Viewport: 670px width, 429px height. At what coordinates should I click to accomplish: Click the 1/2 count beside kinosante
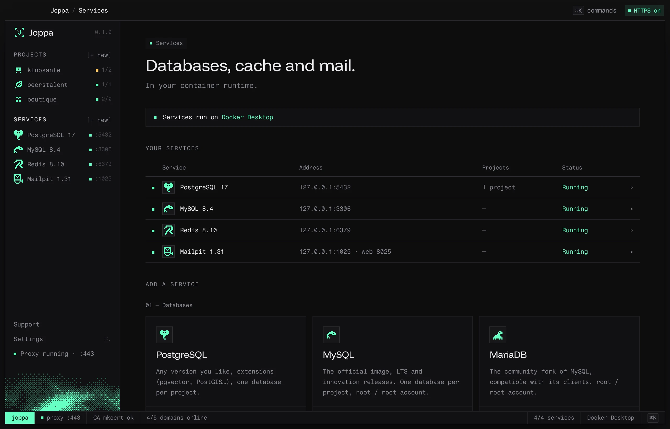coord(107,70)
